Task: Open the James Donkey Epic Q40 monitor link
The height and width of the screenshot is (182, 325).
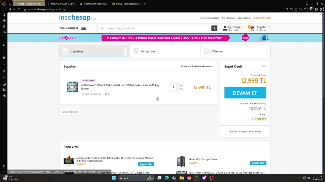Action: (115, 159)
